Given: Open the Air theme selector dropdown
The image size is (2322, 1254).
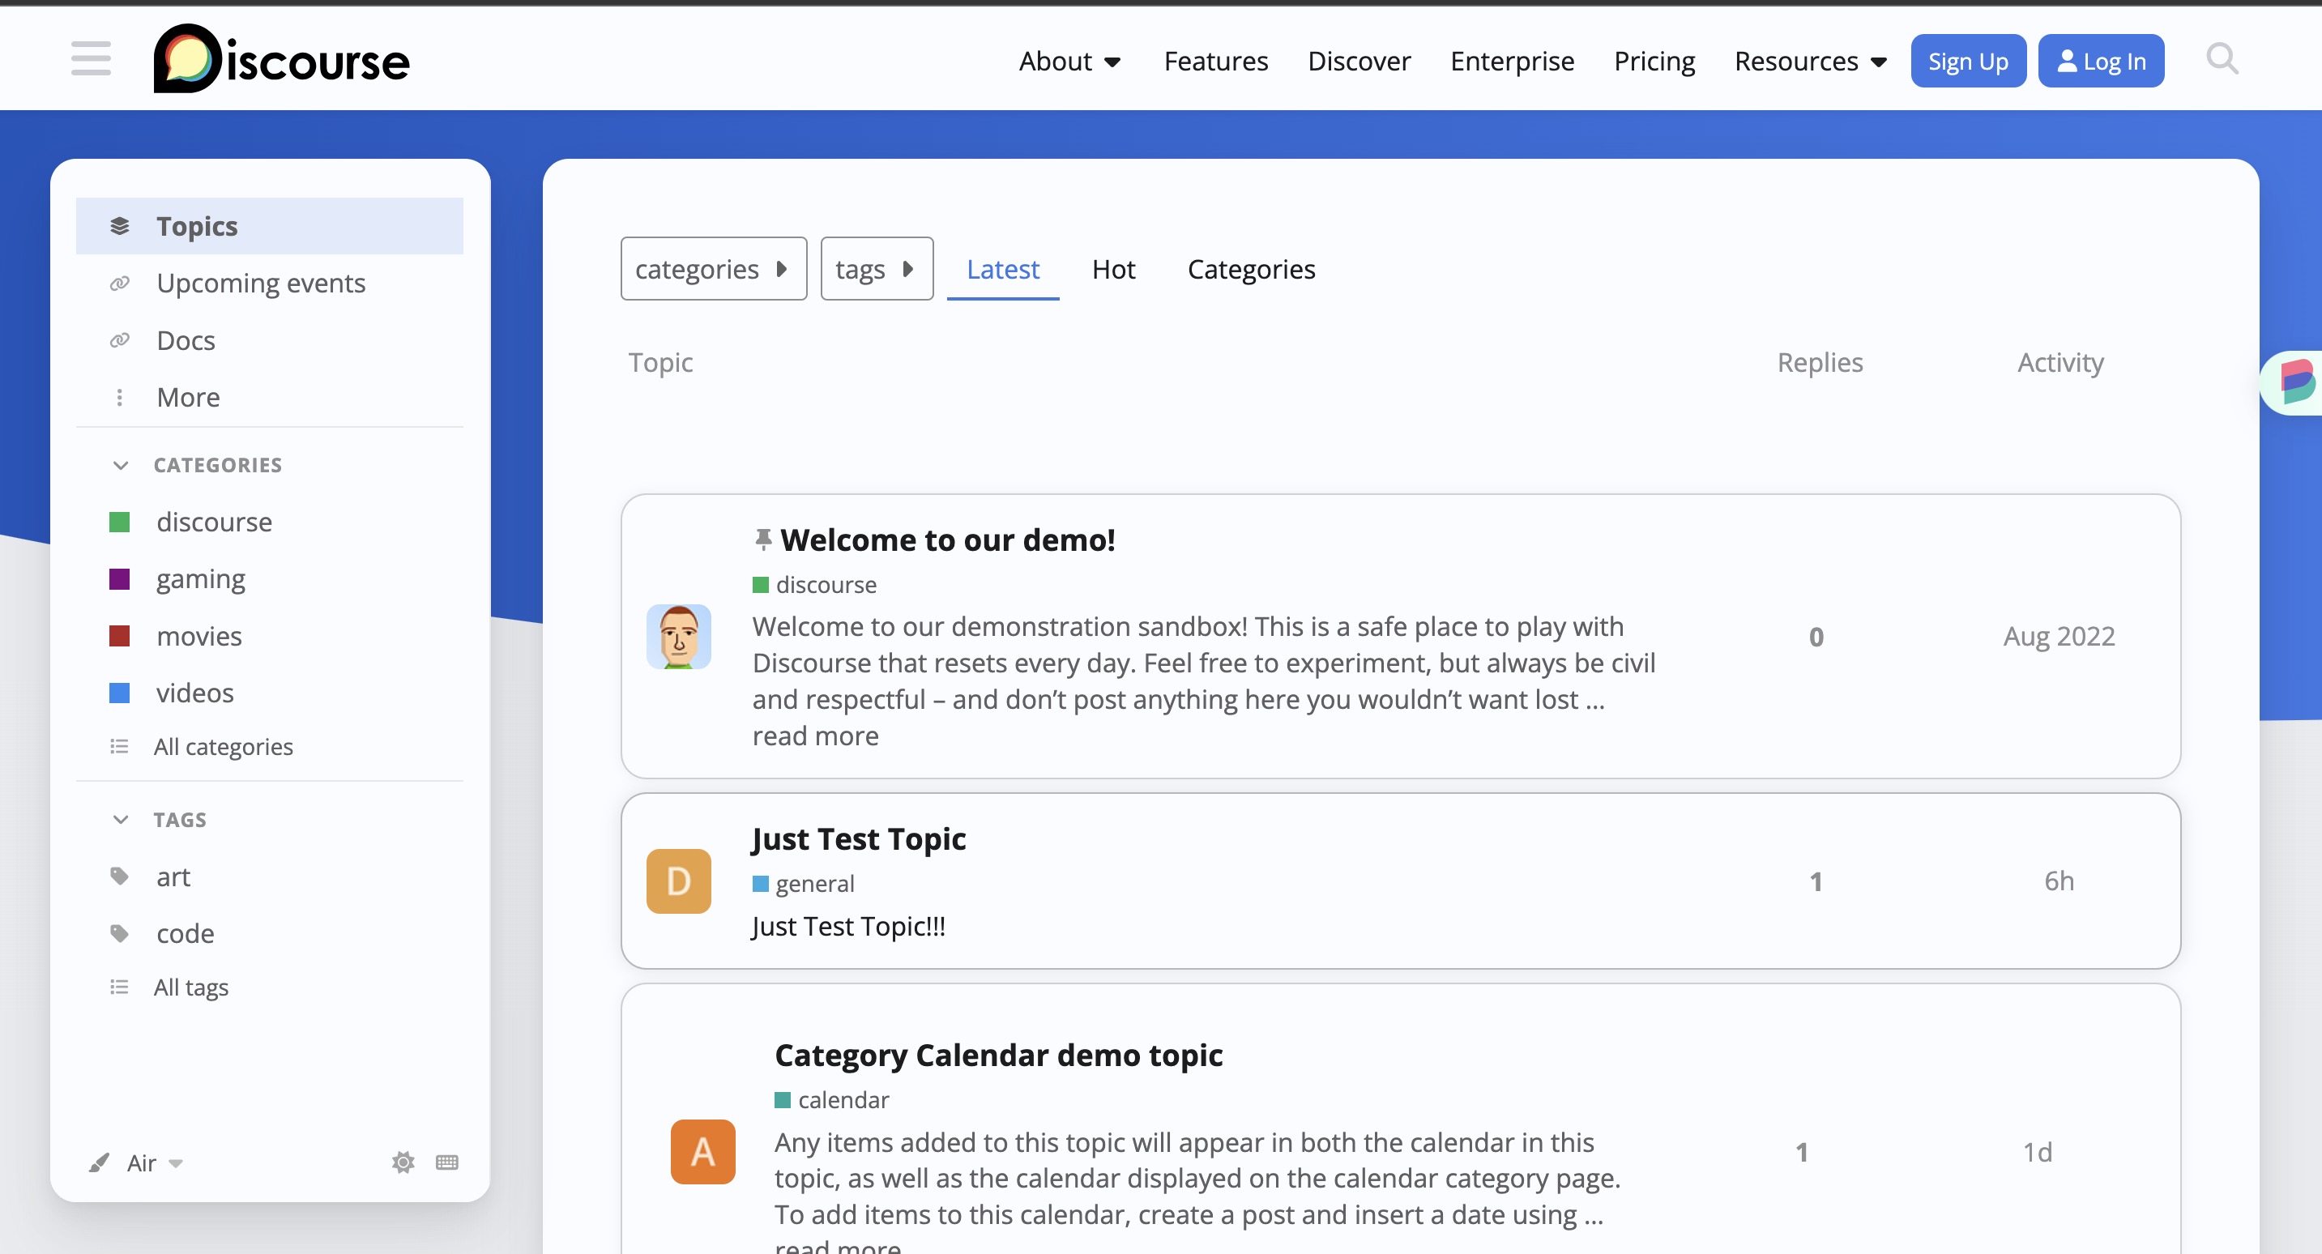Looking at the screenshot, I should point(153,1163).
